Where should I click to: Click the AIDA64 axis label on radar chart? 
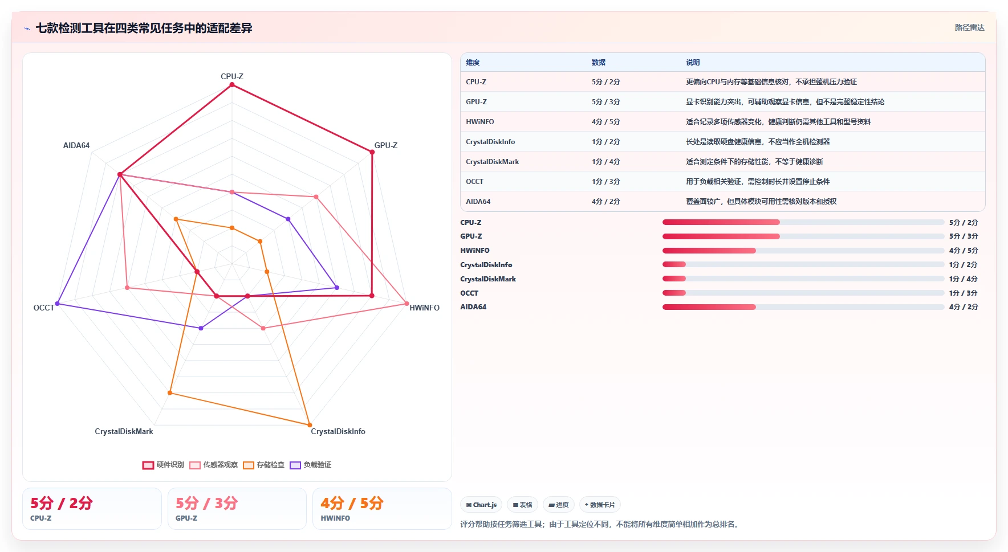coord(76,145)
